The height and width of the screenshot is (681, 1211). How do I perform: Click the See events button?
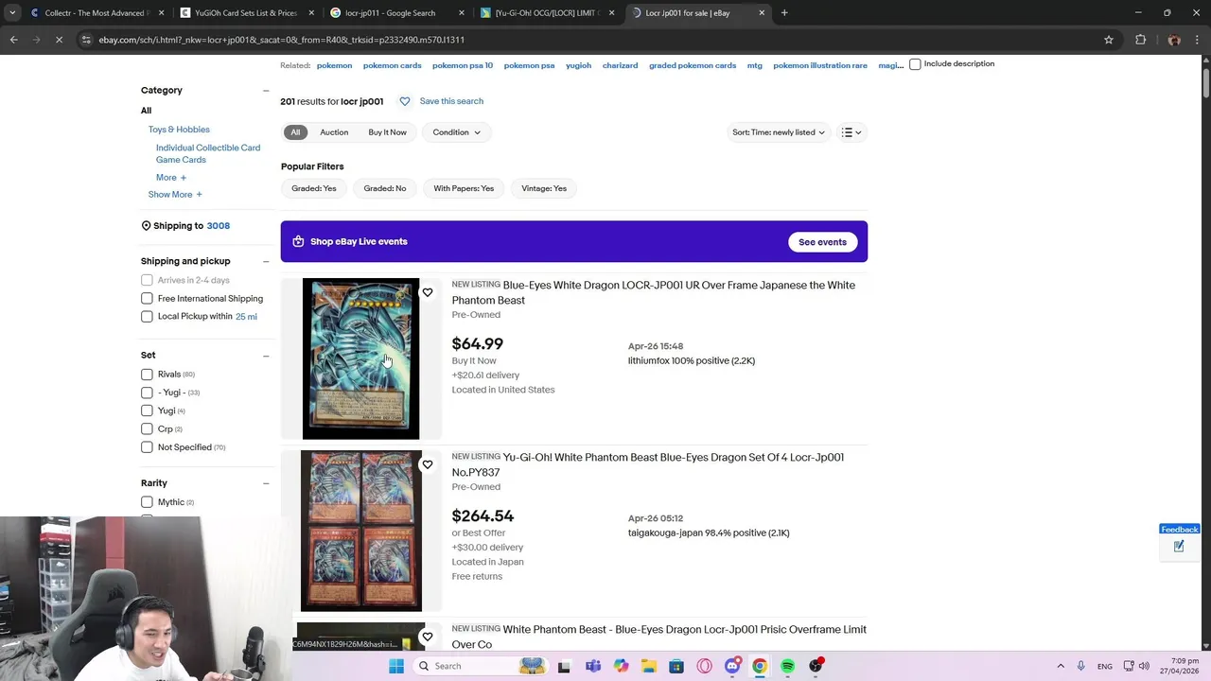pos(822,242)
